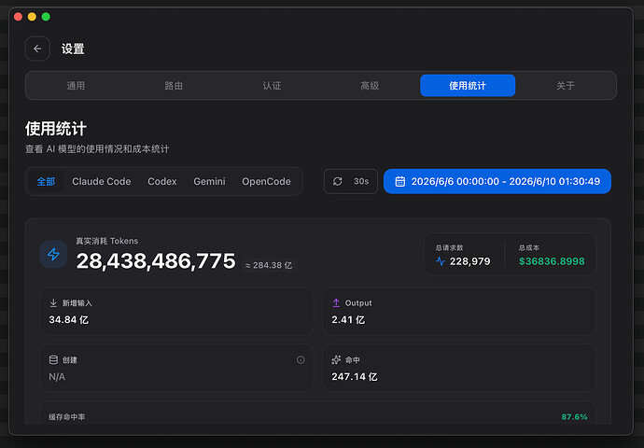Click the upload icon next to Output
This screenshot has height=448, width=644.
[336, 303]
